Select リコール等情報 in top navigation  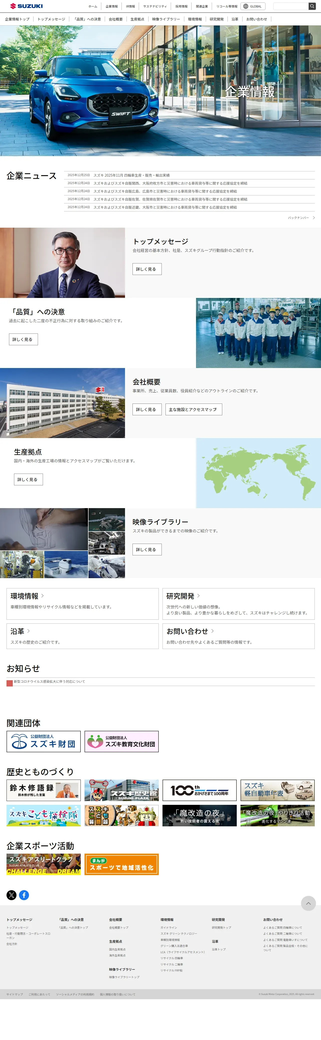coord(227,7)
